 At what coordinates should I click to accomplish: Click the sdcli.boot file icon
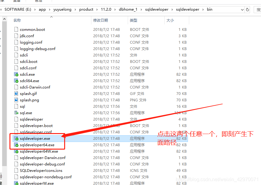click(16, 61)
